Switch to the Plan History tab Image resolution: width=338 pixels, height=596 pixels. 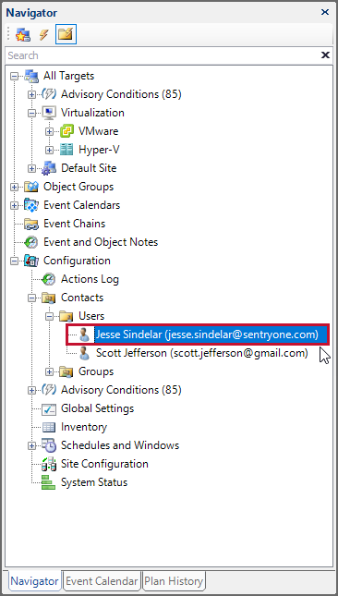tap(174, 581)
